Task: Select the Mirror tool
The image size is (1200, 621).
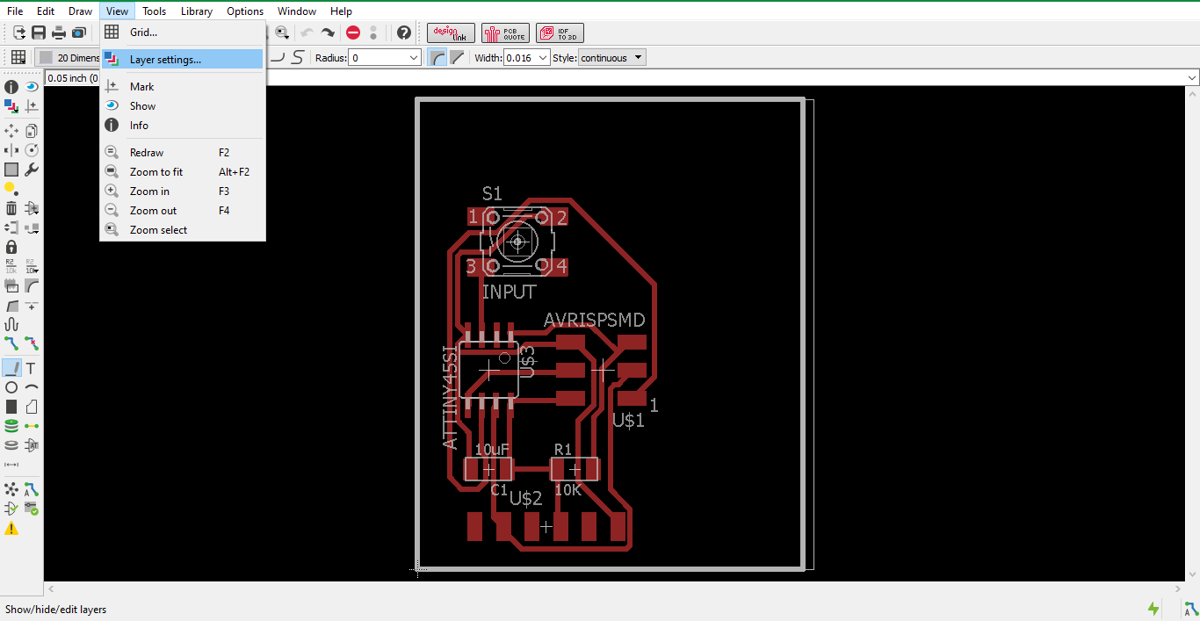Action: coord(11,150)
